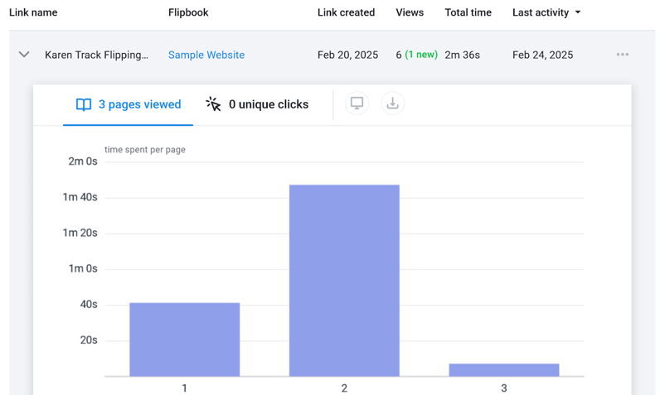
Task: Toggle Last activity sort arrow
Action: click(x=578, y=12)
